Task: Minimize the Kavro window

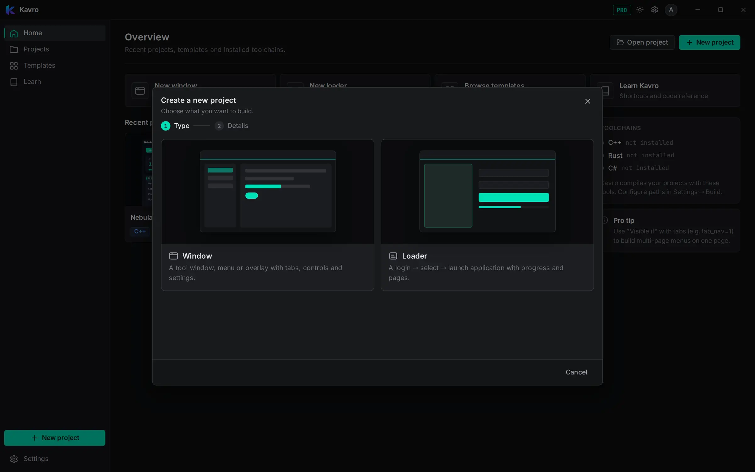Action: click(x=697, y=10)
